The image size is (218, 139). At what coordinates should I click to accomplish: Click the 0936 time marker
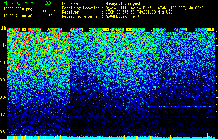[128, 30]
